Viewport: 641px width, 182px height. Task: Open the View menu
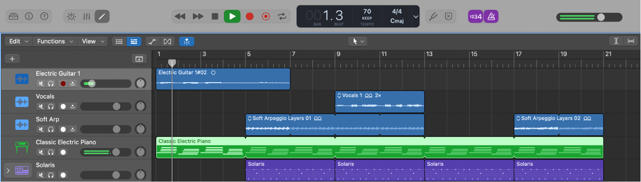(93, 41)
